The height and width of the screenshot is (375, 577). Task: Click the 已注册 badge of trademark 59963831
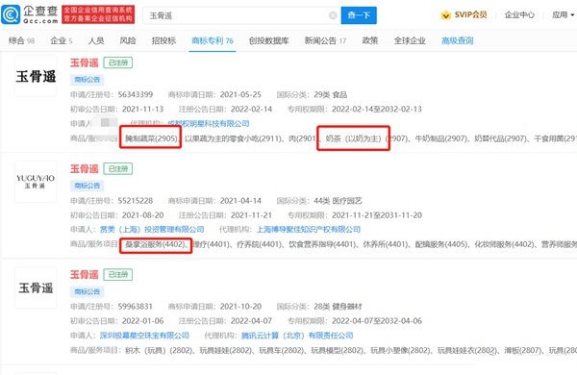tap(118, 275)
